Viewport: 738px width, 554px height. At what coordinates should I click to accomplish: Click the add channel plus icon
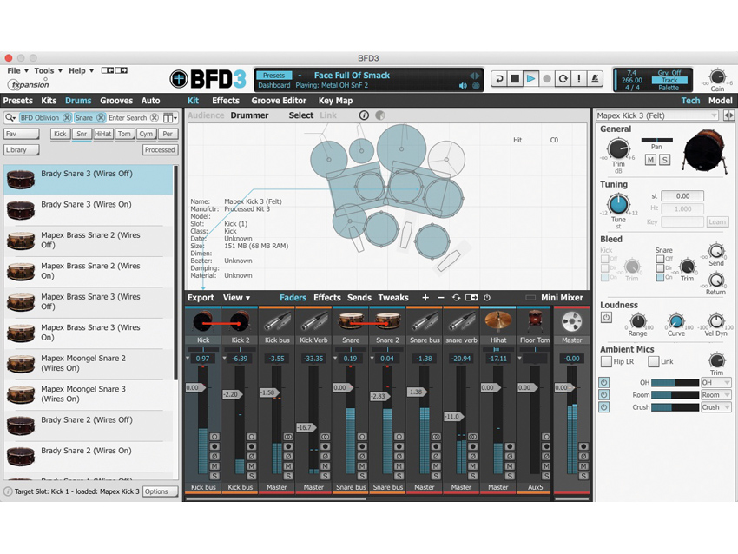point(425,298)
